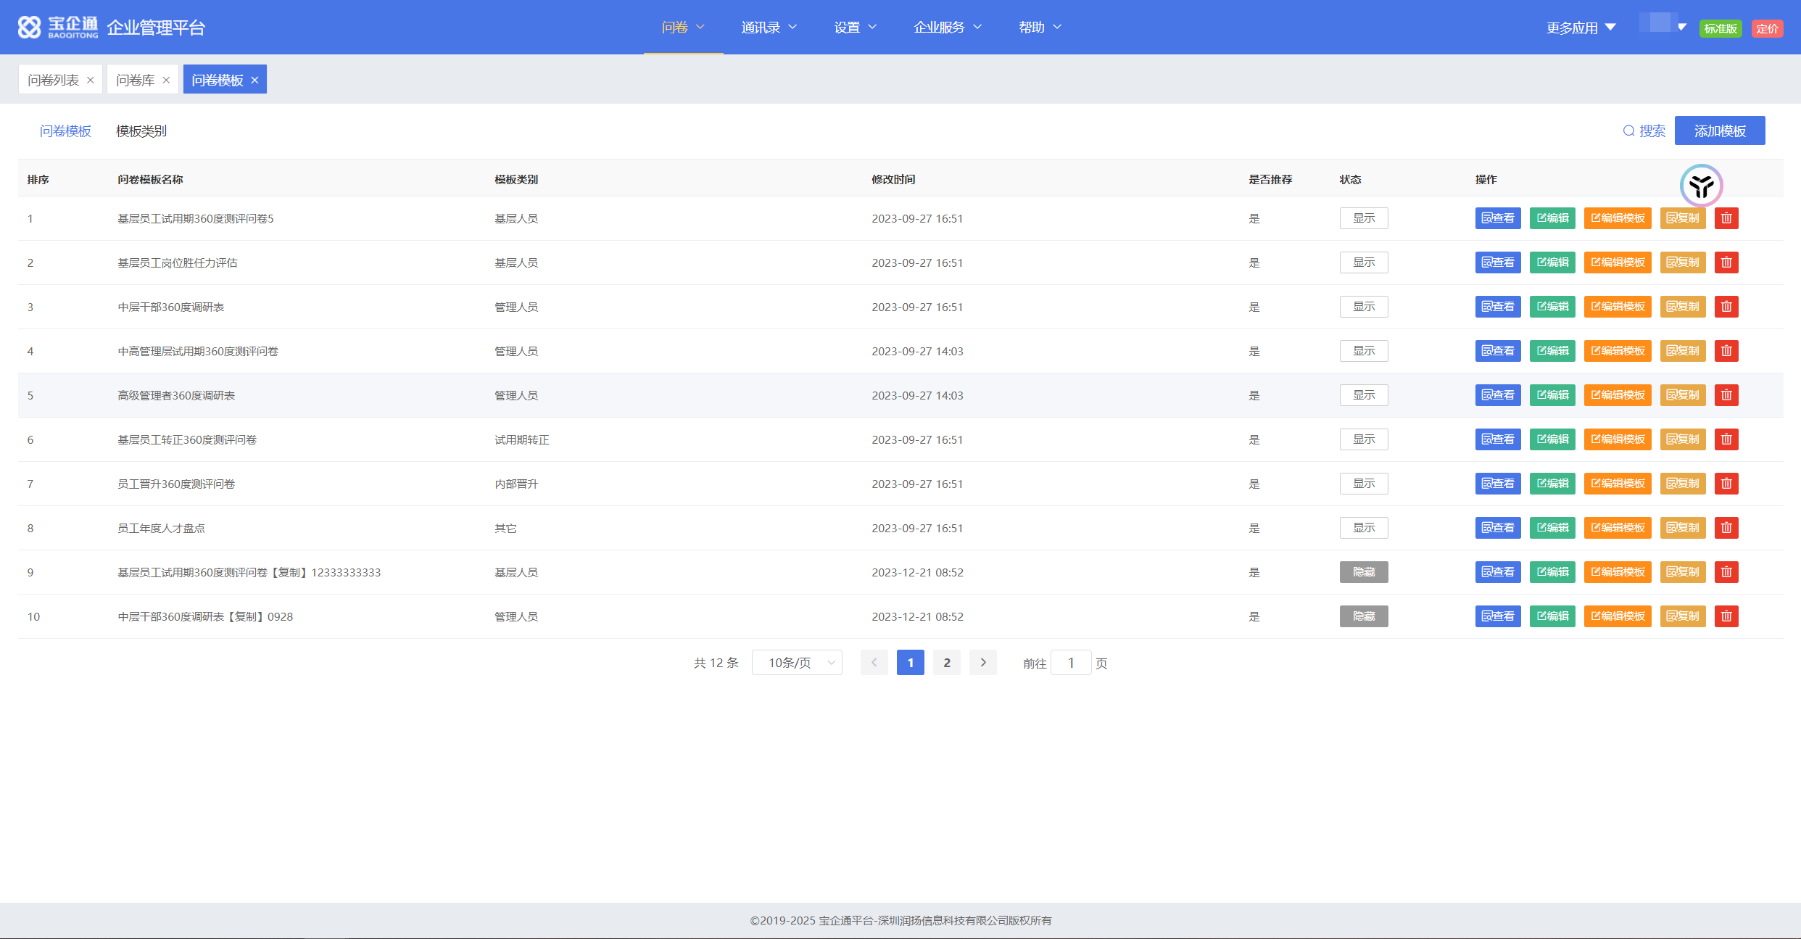Toggle 隐藏 status for row 9
The height and width of the screenshot is (939, 1801).
1363,572
